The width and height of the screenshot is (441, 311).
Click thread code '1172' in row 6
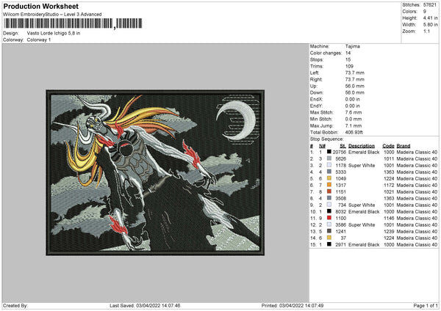(x=389, y=186)
